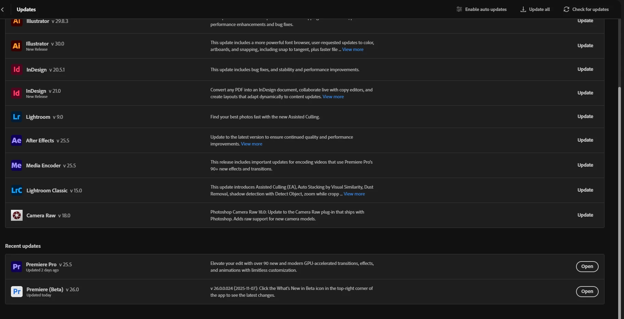624x319 pixels.
Task: Click the 'InDesign v 20.5.1' name
Action: click(46, 70)
